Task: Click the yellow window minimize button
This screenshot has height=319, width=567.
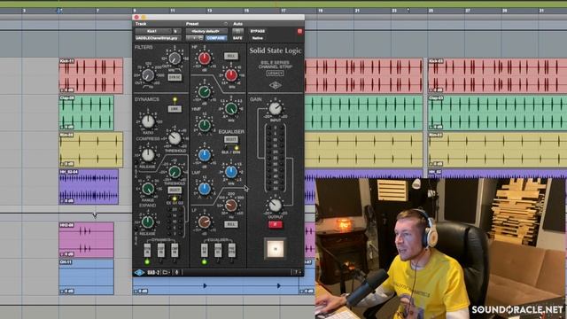Action: [144, 17]
